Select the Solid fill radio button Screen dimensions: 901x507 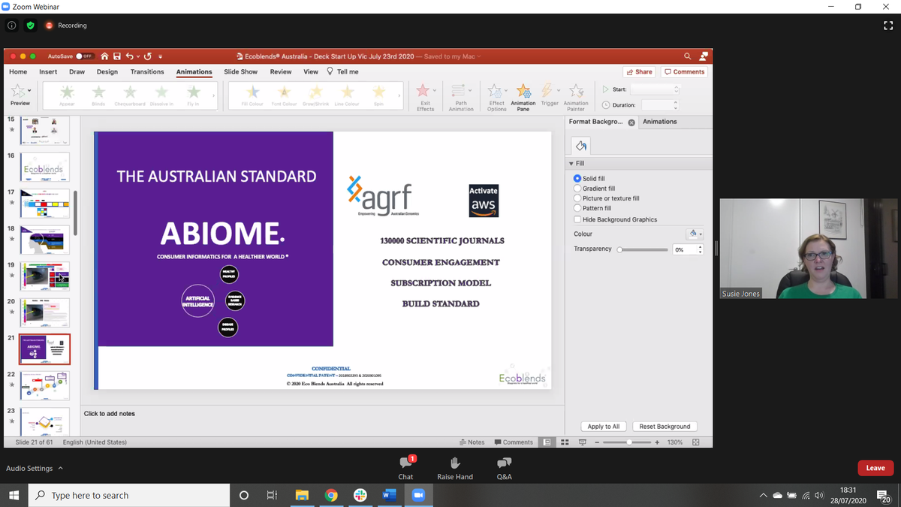pos(577,179)
